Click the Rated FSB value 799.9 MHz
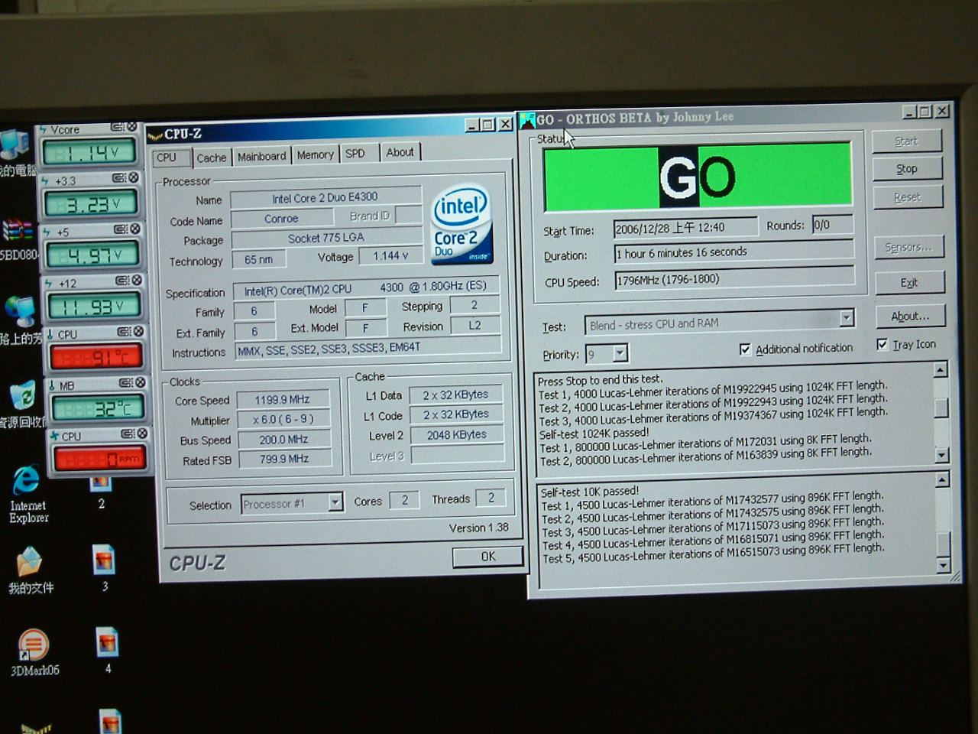Screen dimensions: 978x734 click(285, 459)
